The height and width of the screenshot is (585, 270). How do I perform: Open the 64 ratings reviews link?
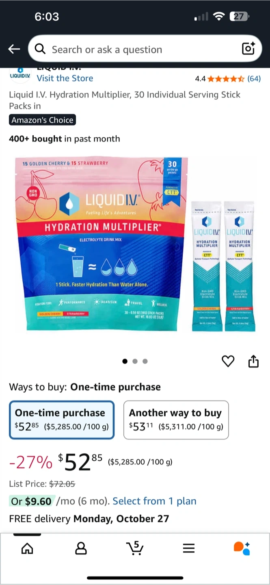(254, 78)
